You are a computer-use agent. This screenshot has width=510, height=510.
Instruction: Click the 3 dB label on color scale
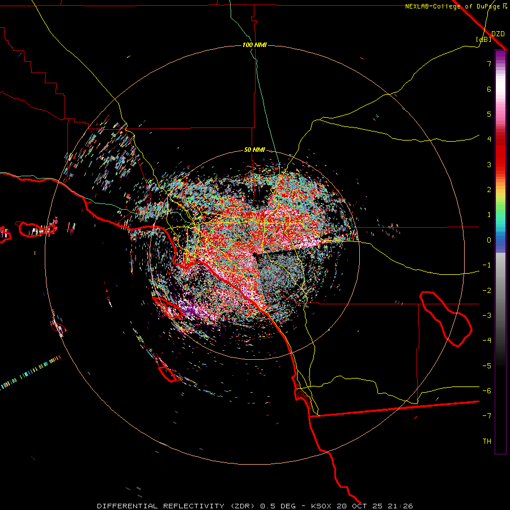489,164
